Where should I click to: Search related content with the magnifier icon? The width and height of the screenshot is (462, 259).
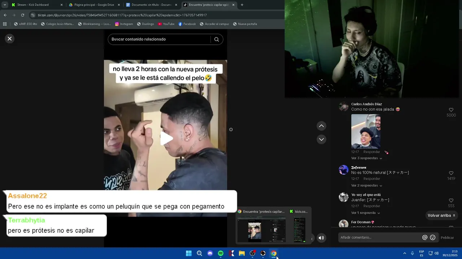(x=217, y=40)
